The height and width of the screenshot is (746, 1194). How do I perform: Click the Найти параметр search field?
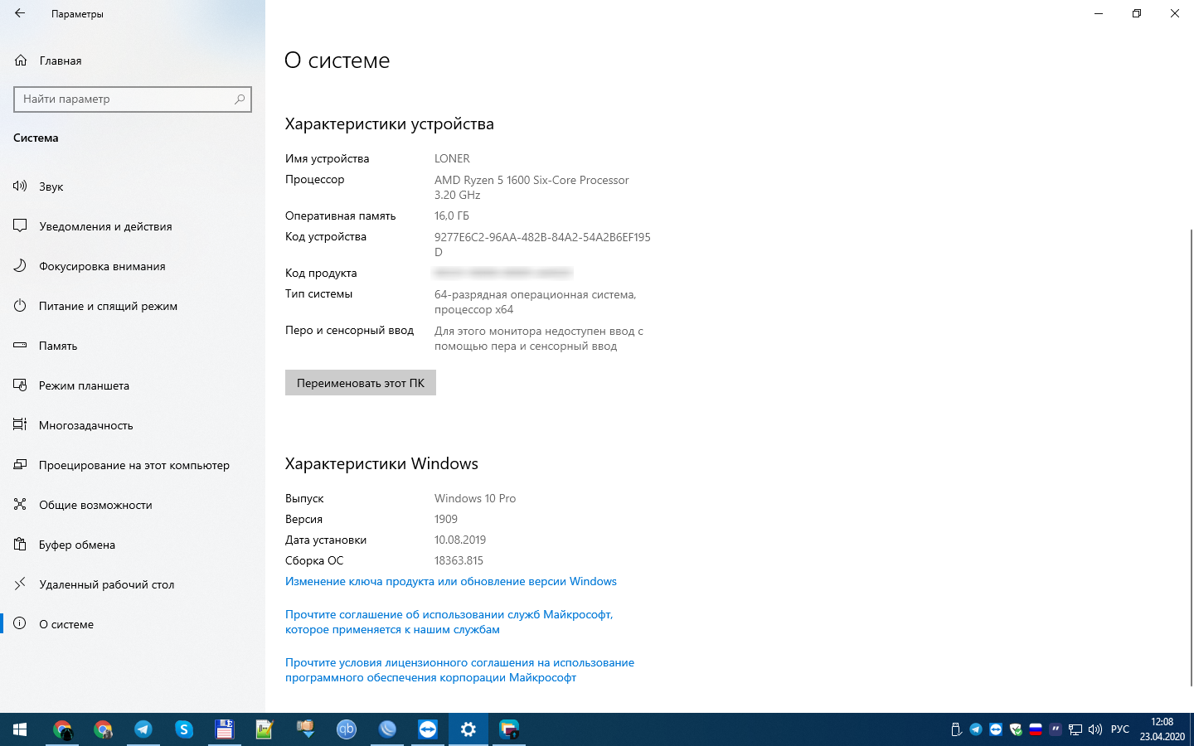click(133, 99)
